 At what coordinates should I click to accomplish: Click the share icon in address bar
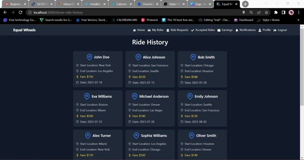click(x=259, y=12)
